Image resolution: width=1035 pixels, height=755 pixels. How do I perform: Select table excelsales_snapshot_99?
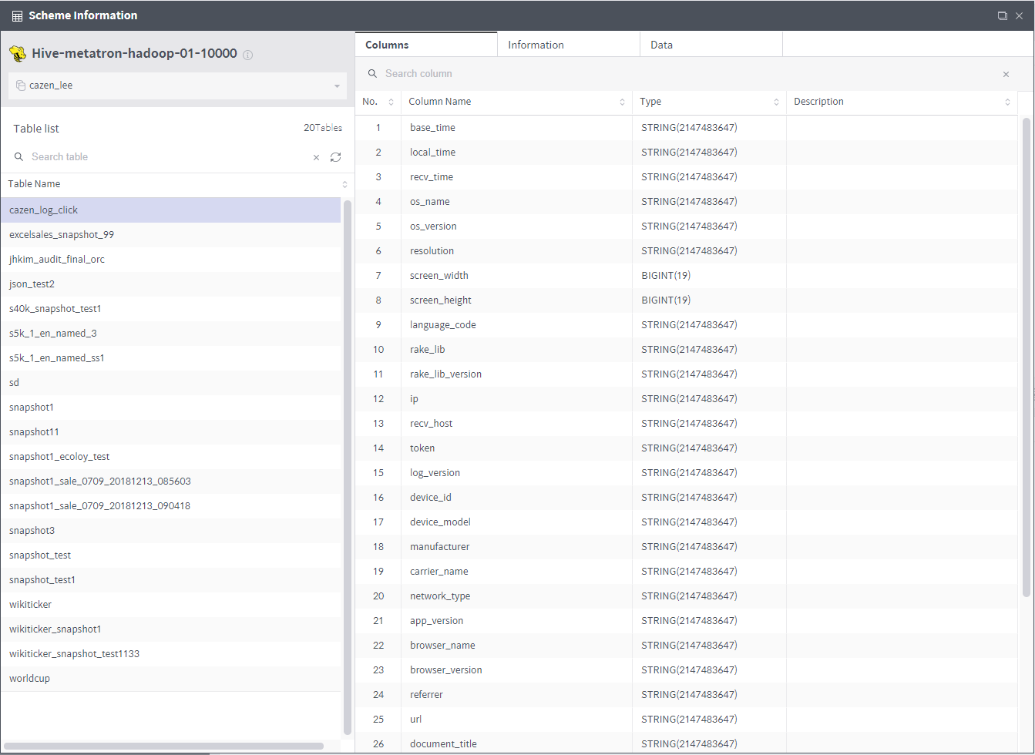[x=170, y=235]
